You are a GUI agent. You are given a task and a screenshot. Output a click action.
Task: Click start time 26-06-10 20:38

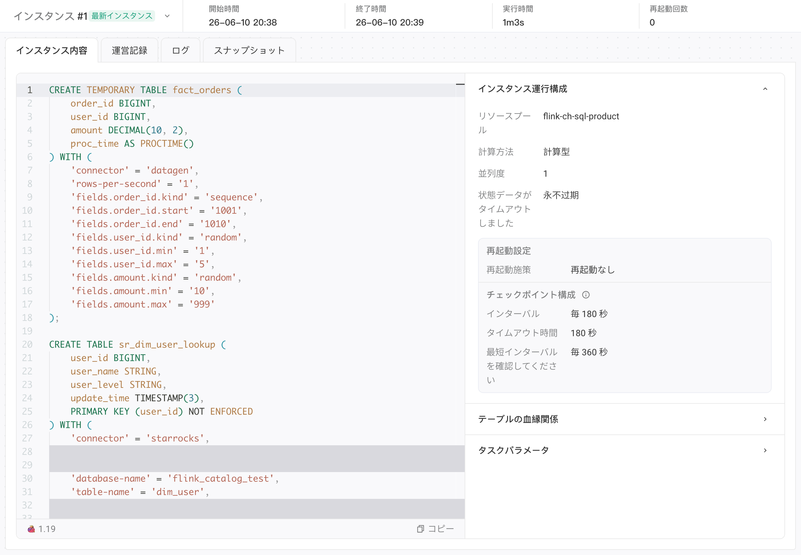[243, 22]
